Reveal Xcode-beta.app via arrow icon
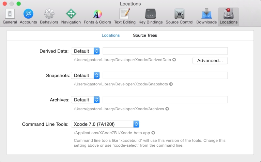Viewport: 261px width, 162px height. pos(153,133)
